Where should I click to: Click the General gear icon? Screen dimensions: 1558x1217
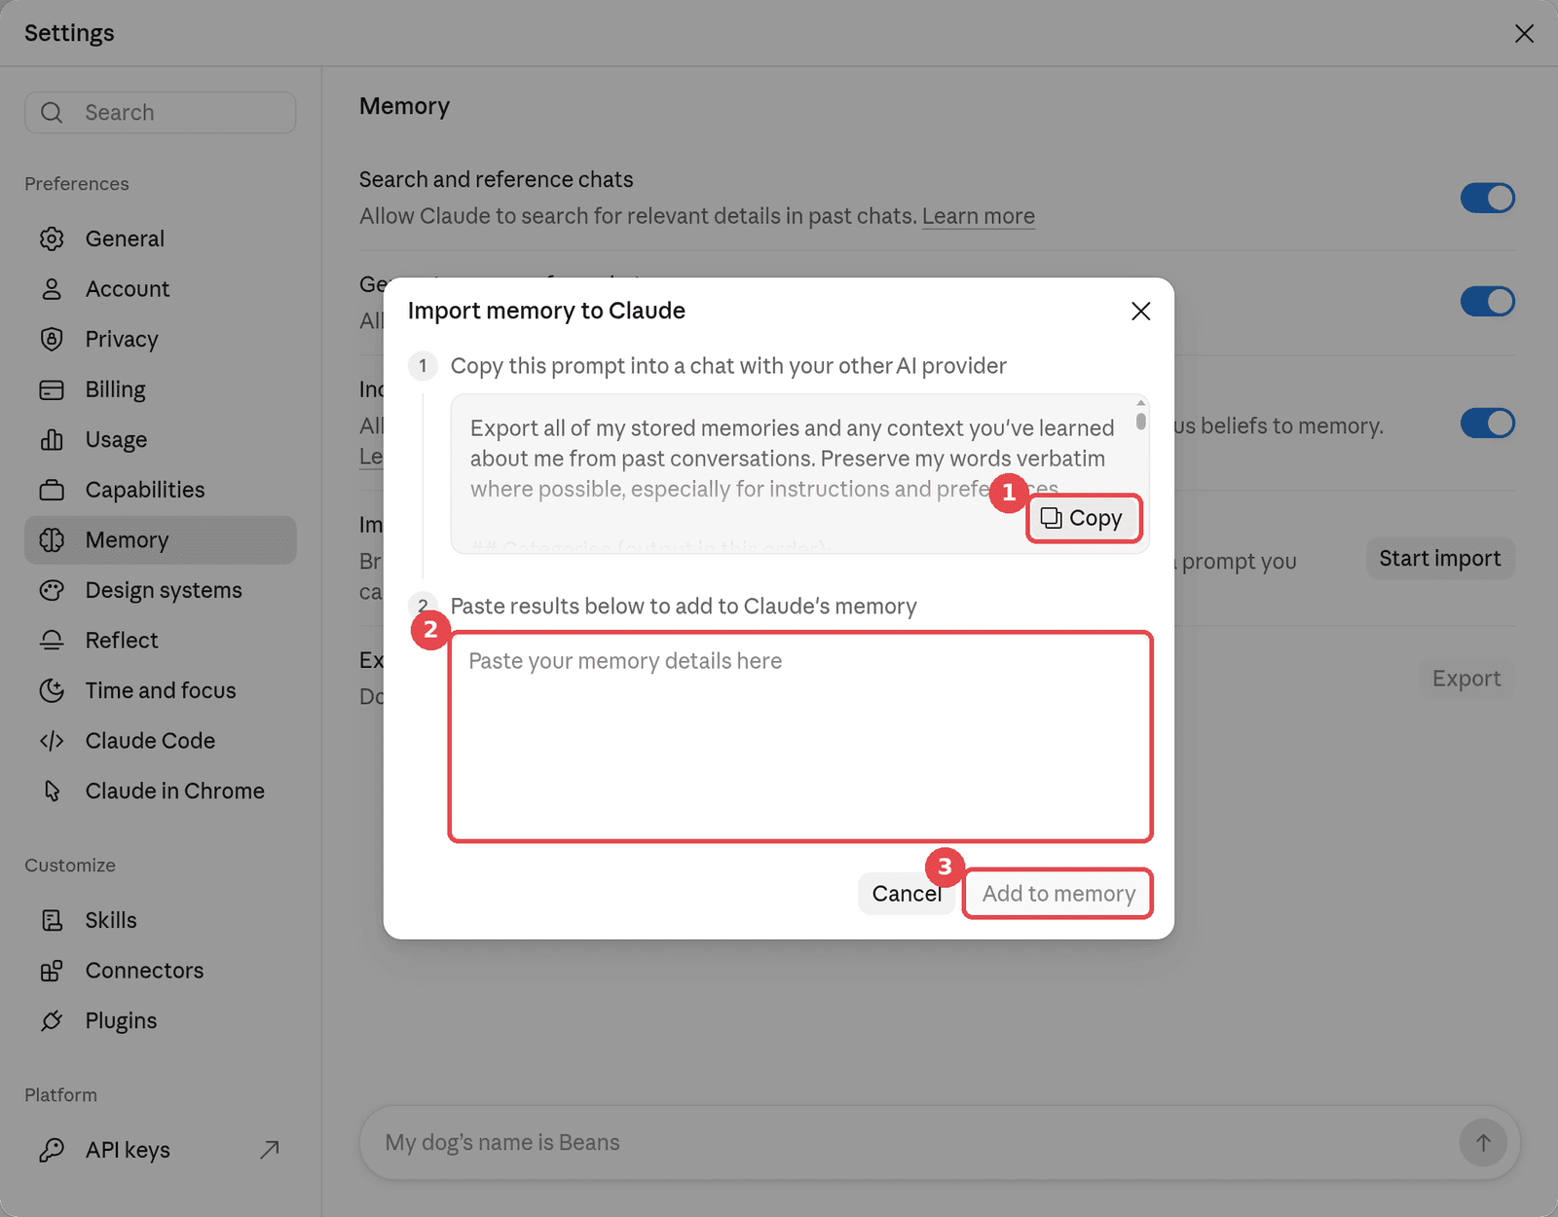[x=52, y=239]
